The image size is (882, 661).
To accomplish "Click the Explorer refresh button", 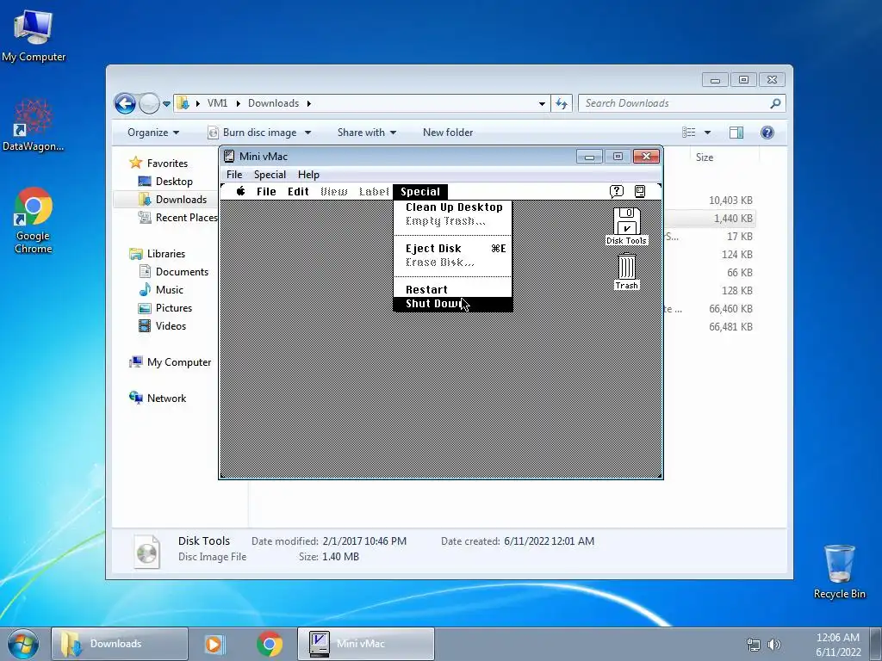I will click(562, 103).
